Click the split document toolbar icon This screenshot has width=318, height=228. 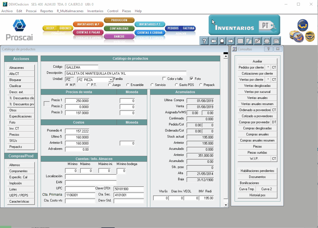(x=249, y=41)
